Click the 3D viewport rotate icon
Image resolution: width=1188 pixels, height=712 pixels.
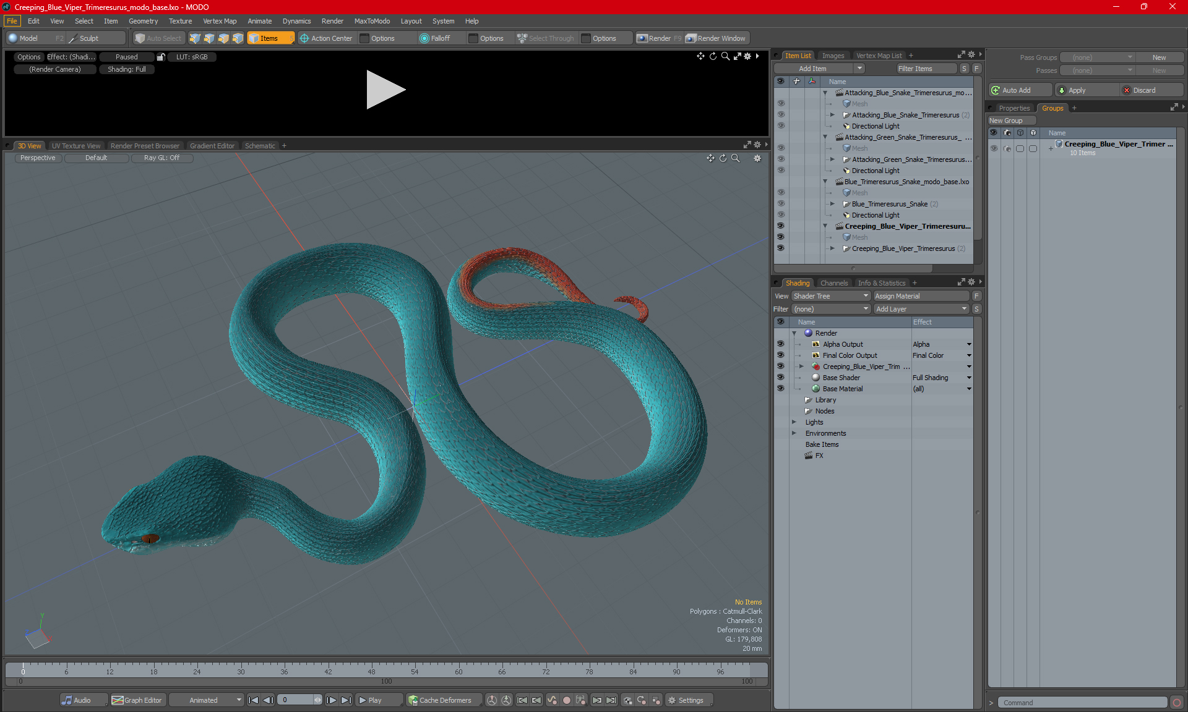click(723, 158)
